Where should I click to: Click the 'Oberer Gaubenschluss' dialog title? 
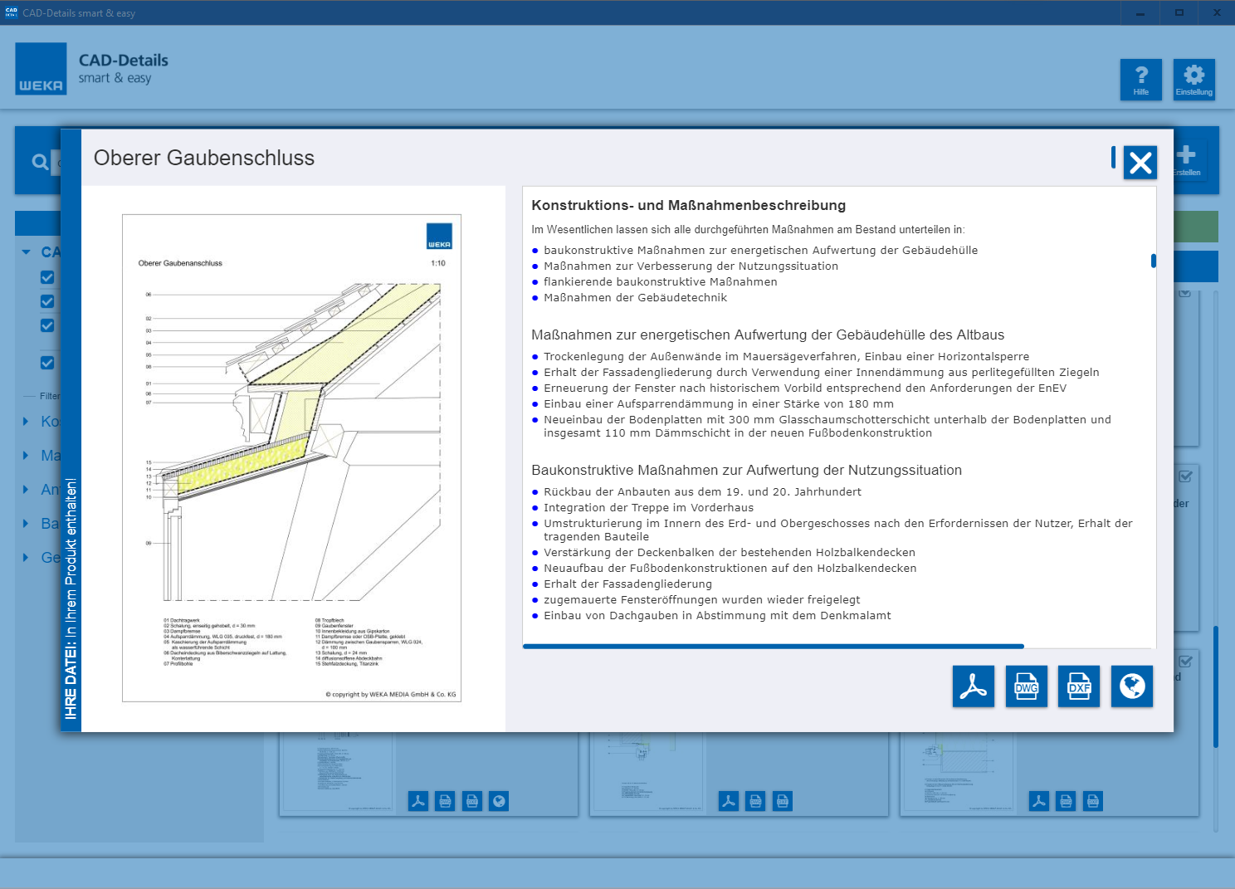pos(204,158)
